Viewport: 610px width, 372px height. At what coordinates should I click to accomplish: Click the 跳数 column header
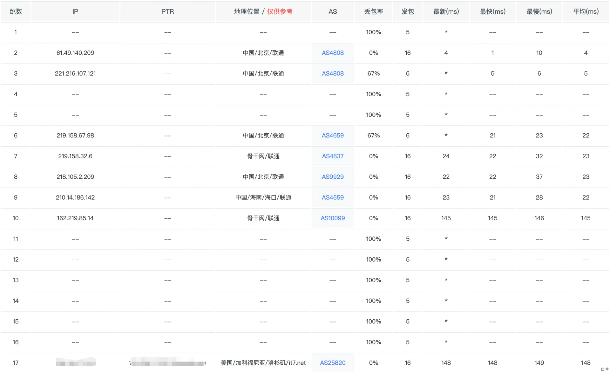click(16, 11)
